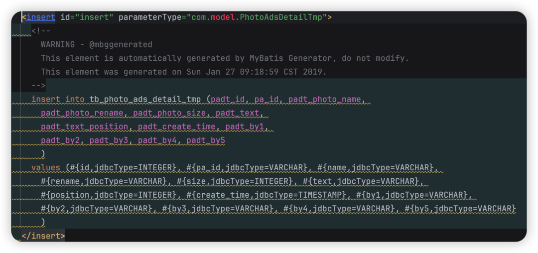Click the comment closing arrow -->
The image size is (538, 253).
38,86
